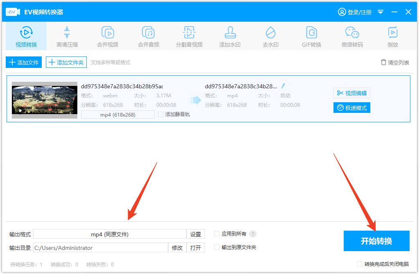
Task: Click the 开始转换 button
Action: click(376, 241)
